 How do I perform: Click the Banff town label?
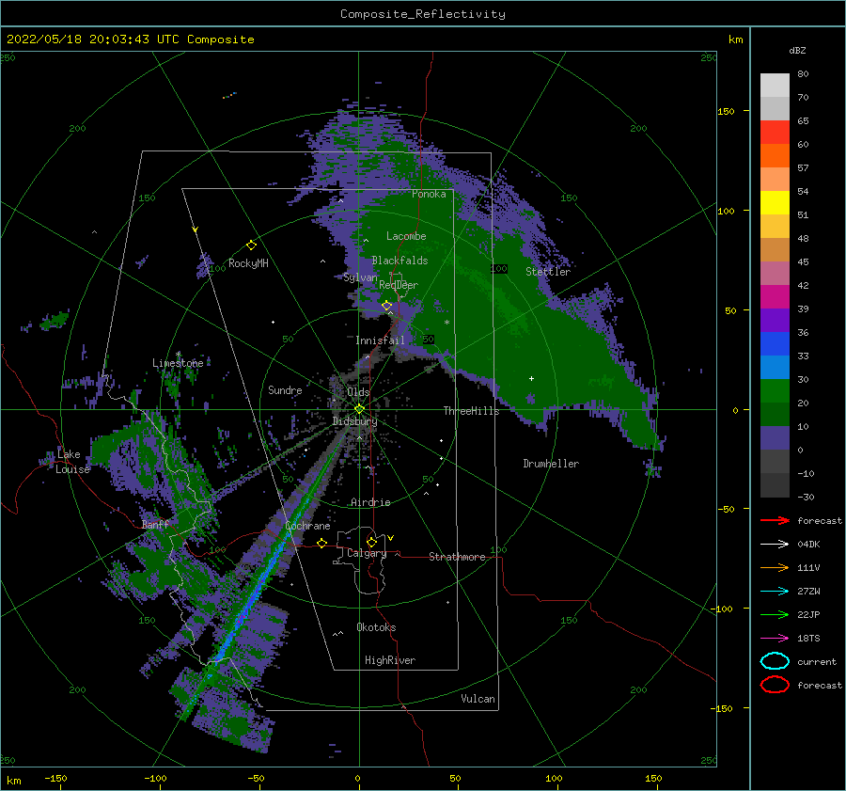[155, 525]
